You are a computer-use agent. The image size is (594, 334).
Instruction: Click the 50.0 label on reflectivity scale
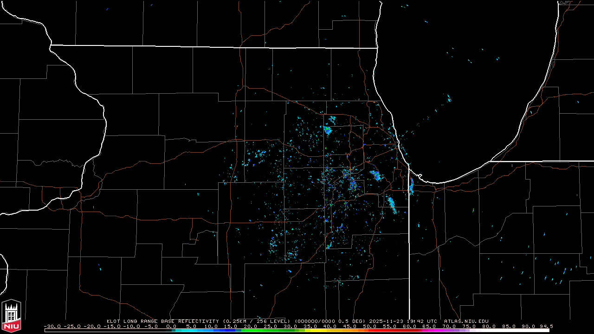[x=369, y=326]
